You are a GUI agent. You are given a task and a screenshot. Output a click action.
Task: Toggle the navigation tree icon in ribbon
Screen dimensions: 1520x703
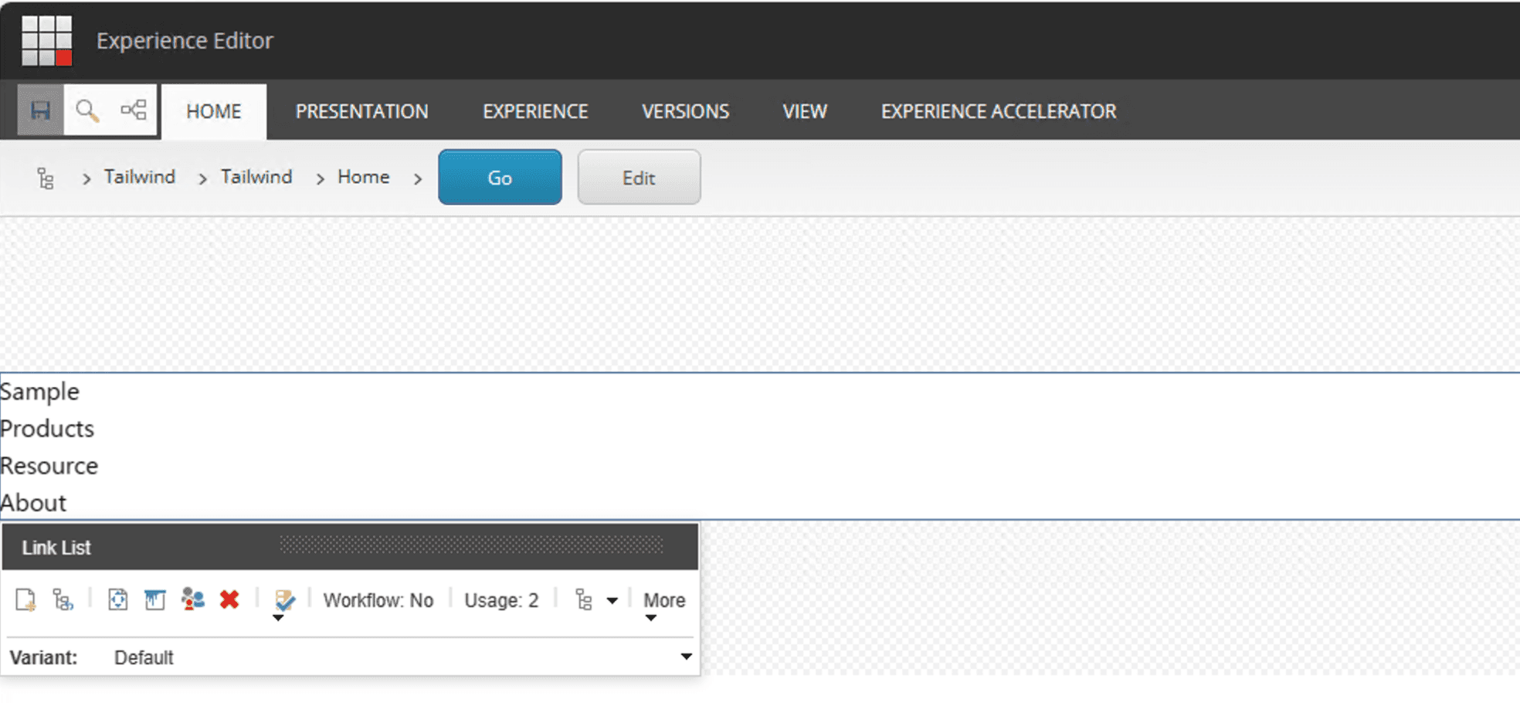click(x=134, y=110)
